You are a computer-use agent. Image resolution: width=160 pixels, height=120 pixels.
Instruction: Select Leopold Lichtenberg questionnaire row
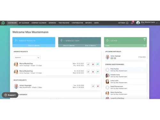(x=125, y=98)
